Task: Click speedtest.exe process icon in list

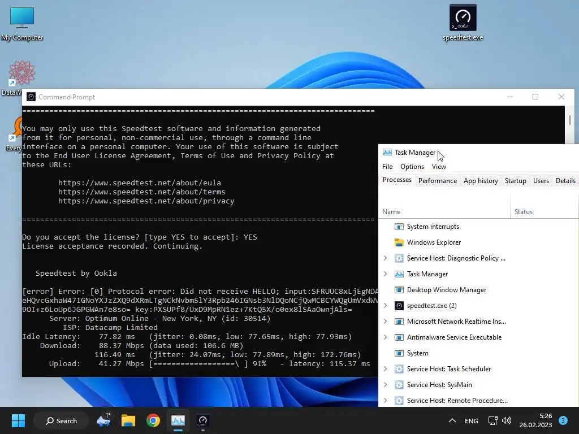Action: click(x=399, y=306)
